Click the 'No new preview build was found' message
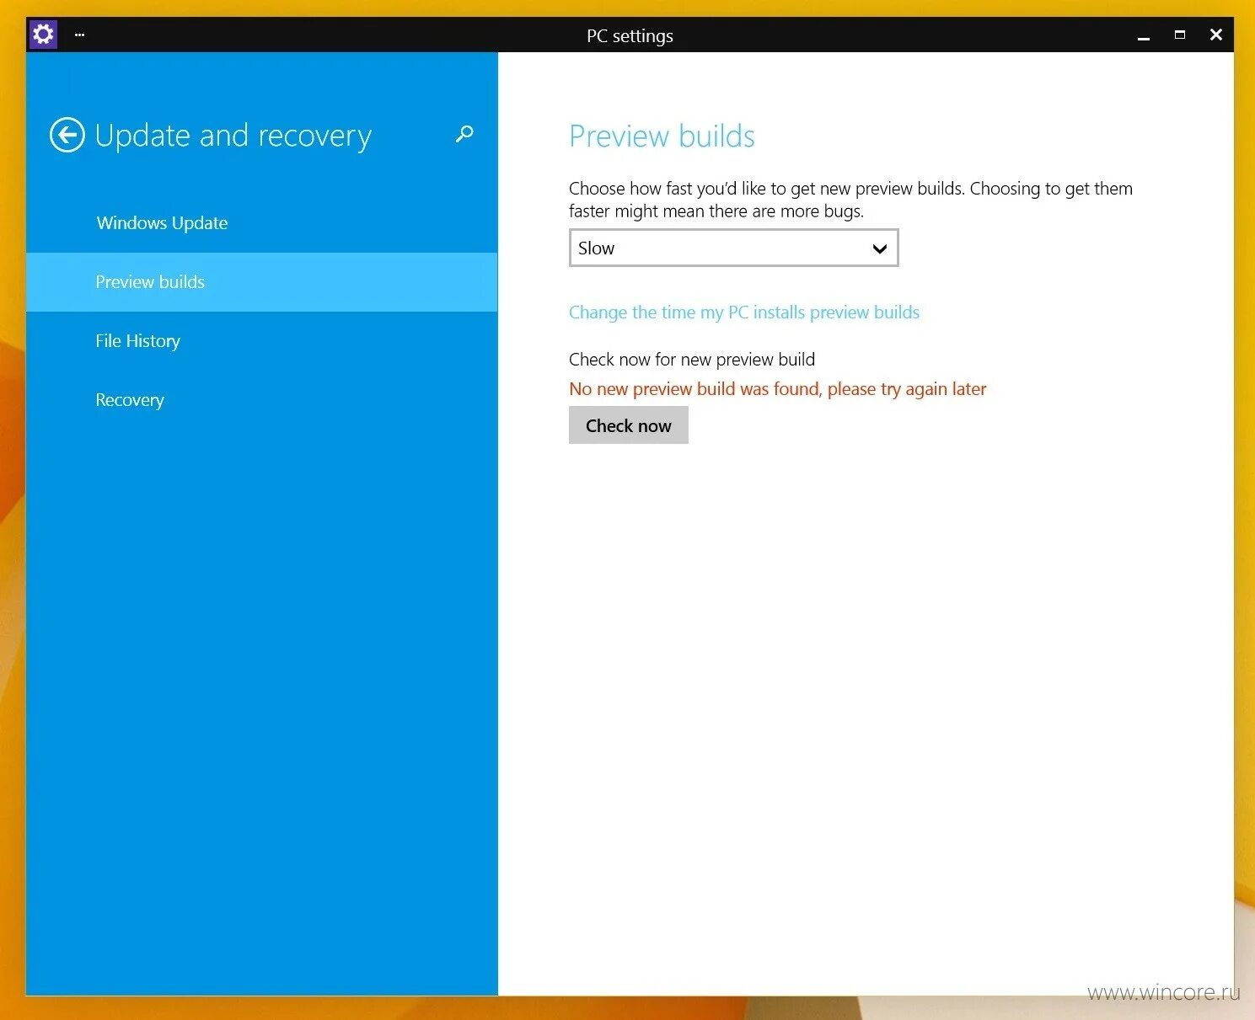The image size is (1255, 1020). [x=777, y=388]
